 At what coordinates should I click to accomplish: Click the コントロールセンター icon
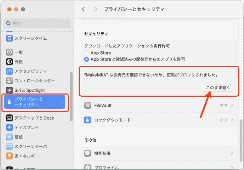click(x=9, y=81)
